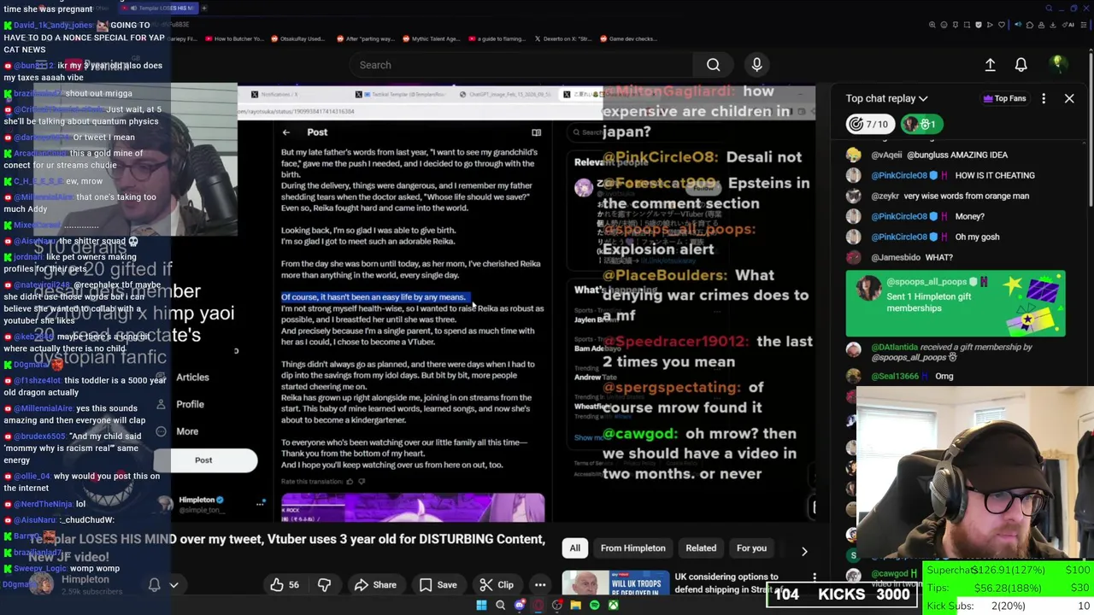This screenshot has height=615, width=1094.
Task: Open more actions ellipsis below the video
Action: 540,585
